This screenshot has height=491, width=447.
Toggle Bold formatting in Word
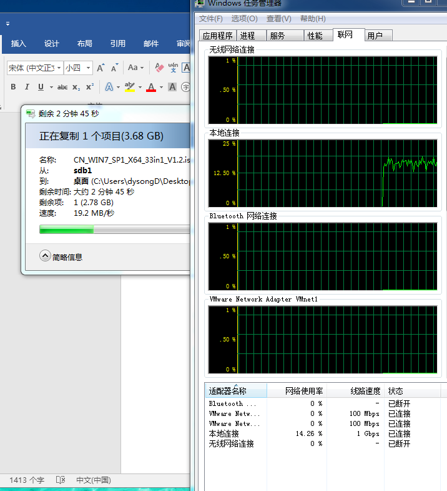coord(13,87)
